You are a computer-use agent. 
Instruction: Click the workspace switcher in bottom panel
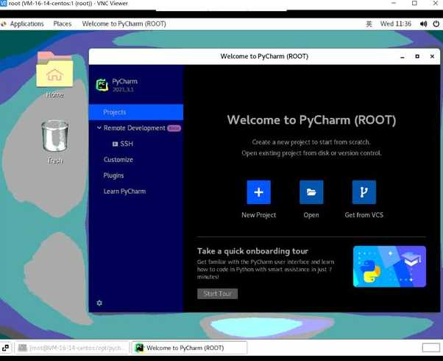click(x=430, y=348)
